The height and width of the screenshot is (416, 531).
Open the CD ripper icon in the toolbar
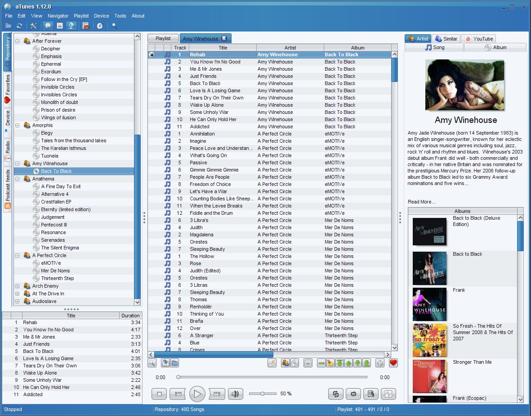pyautogui.click(x=99, y=26)
